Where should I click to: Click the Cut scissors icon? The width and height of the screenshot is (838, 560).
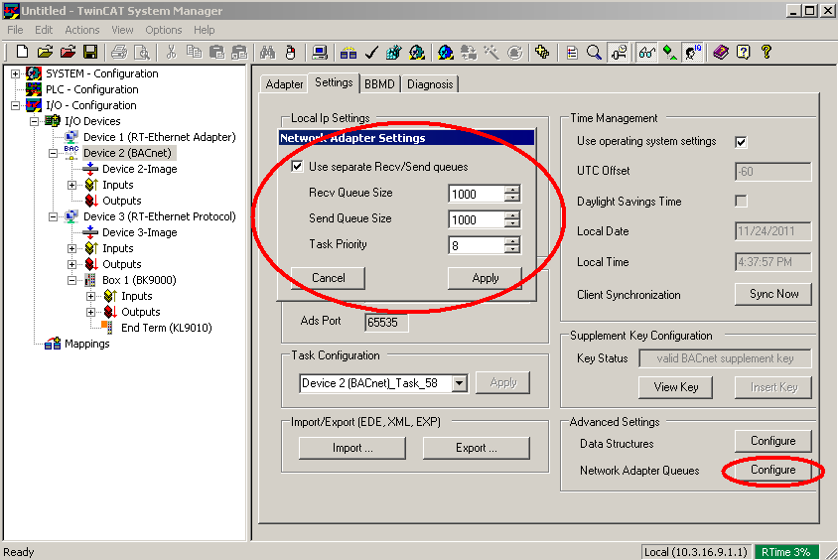coord(171,52)
